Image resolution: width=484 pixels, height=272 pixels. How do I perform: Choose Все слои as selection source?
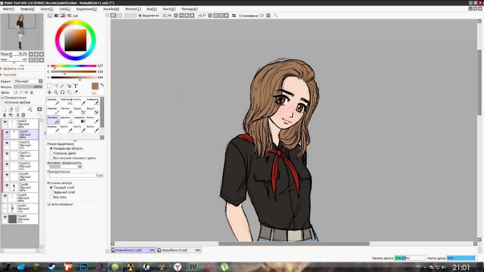51,197
